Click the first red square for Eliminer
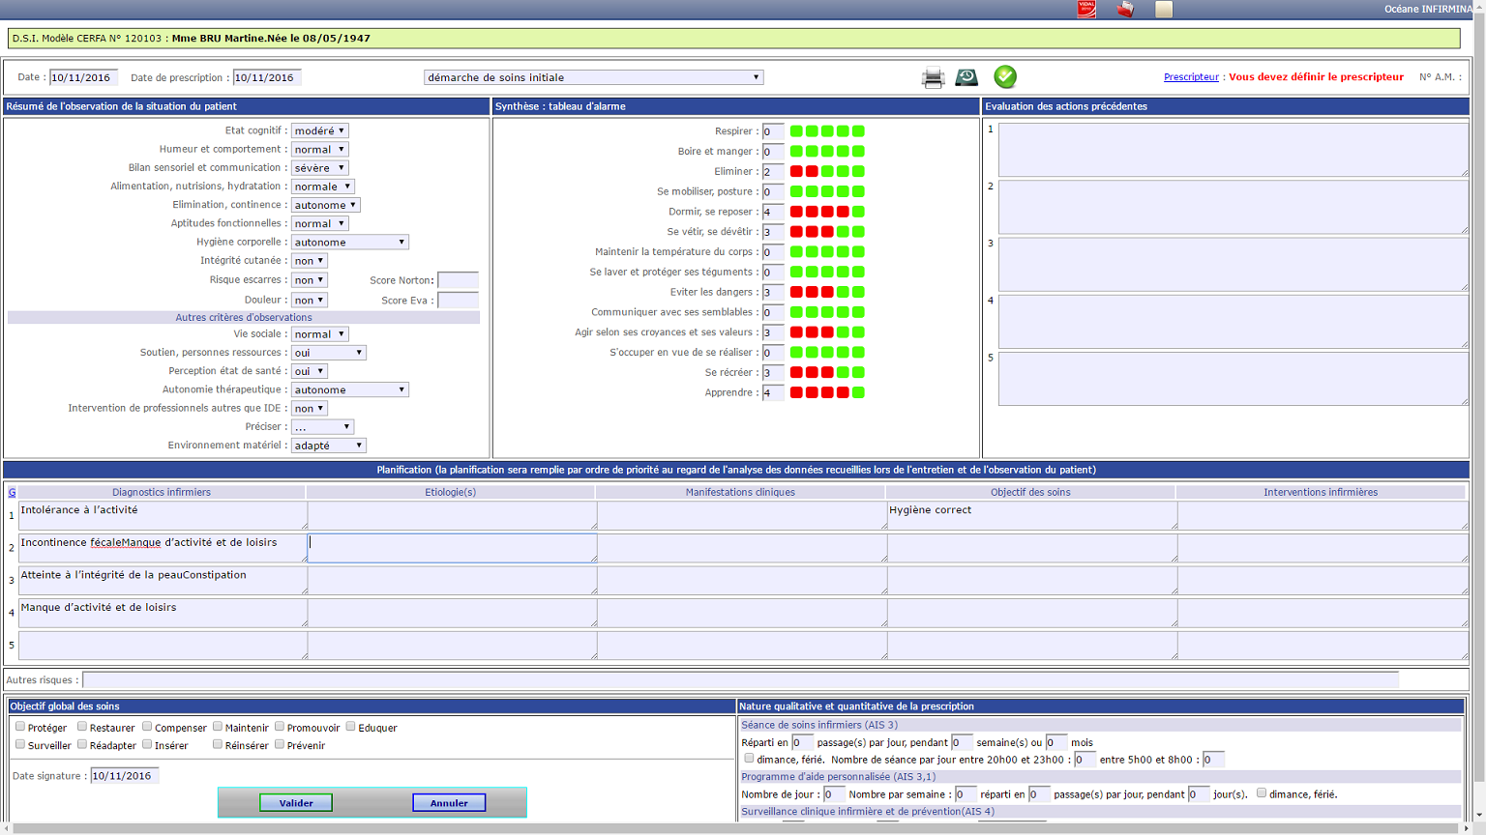 tap(796, 171)
